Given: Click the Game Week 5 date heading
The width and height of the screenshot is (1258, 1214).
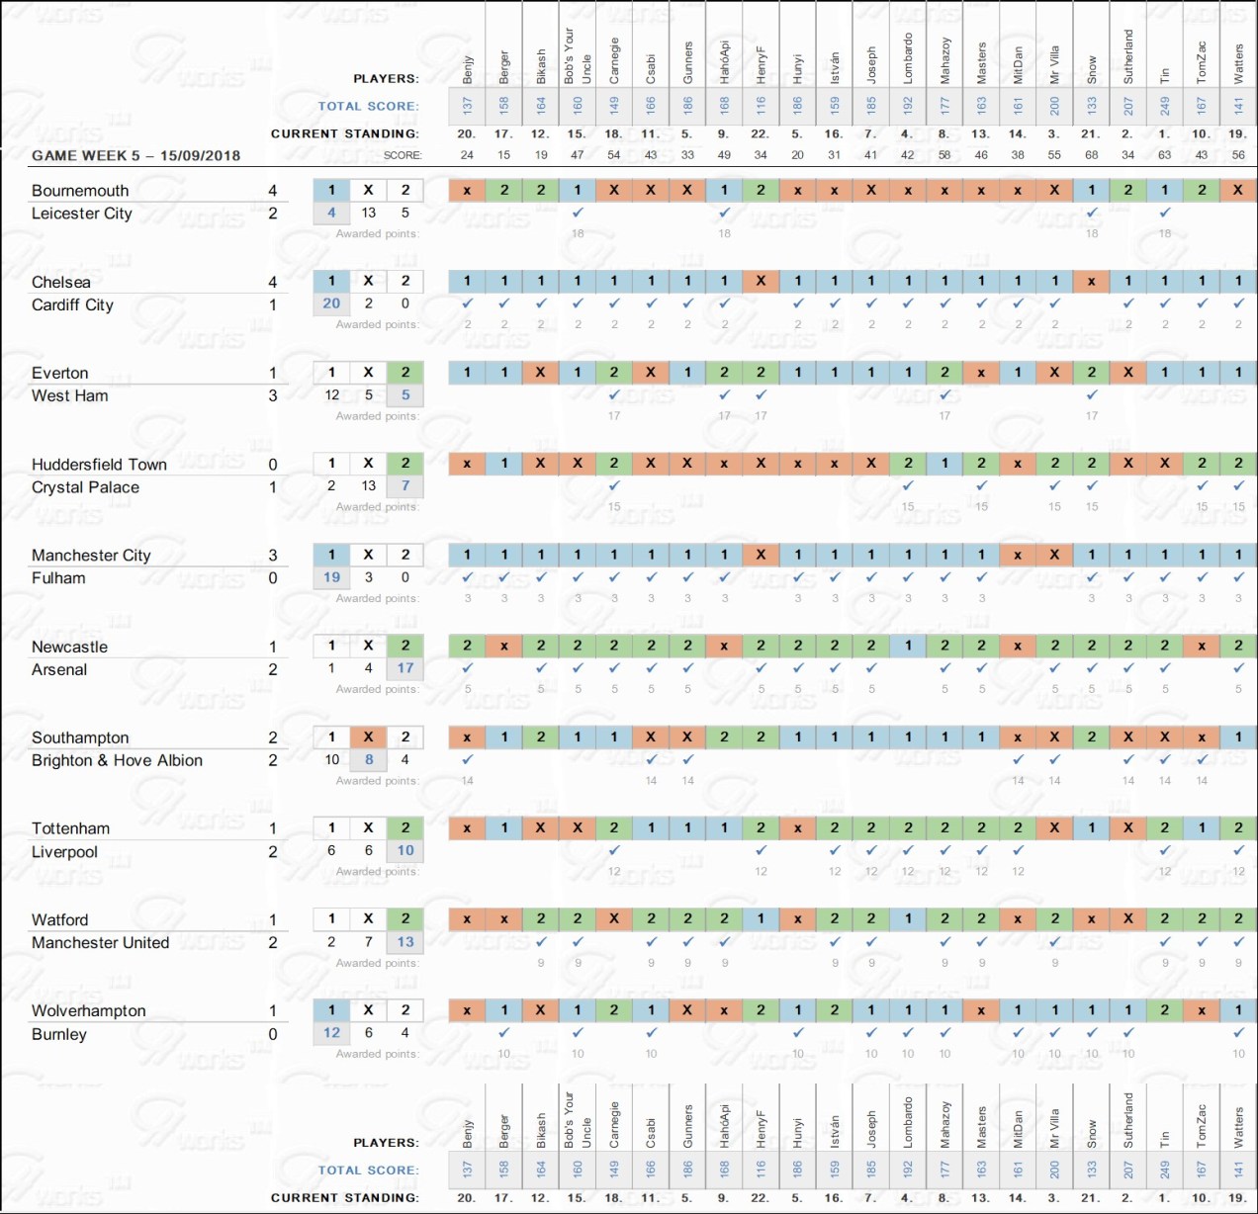Looking at the screenshot, I should (135, 155).
